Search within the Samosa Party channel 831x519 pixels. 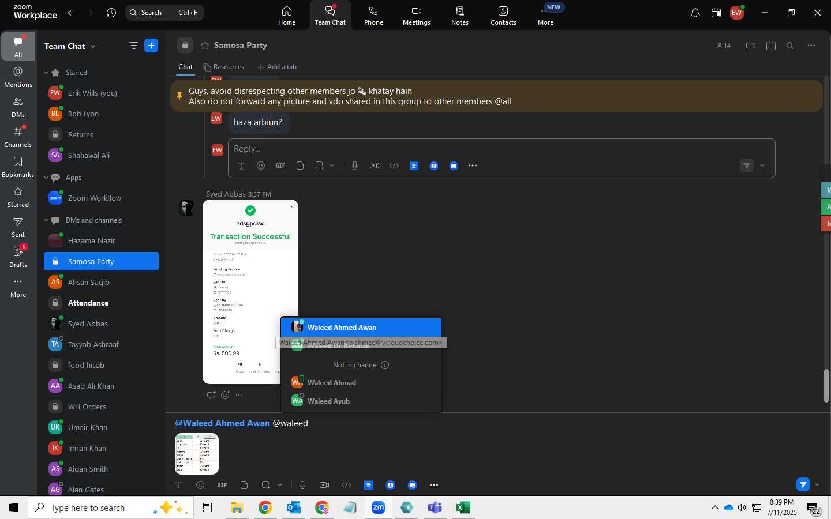point(791,46)
